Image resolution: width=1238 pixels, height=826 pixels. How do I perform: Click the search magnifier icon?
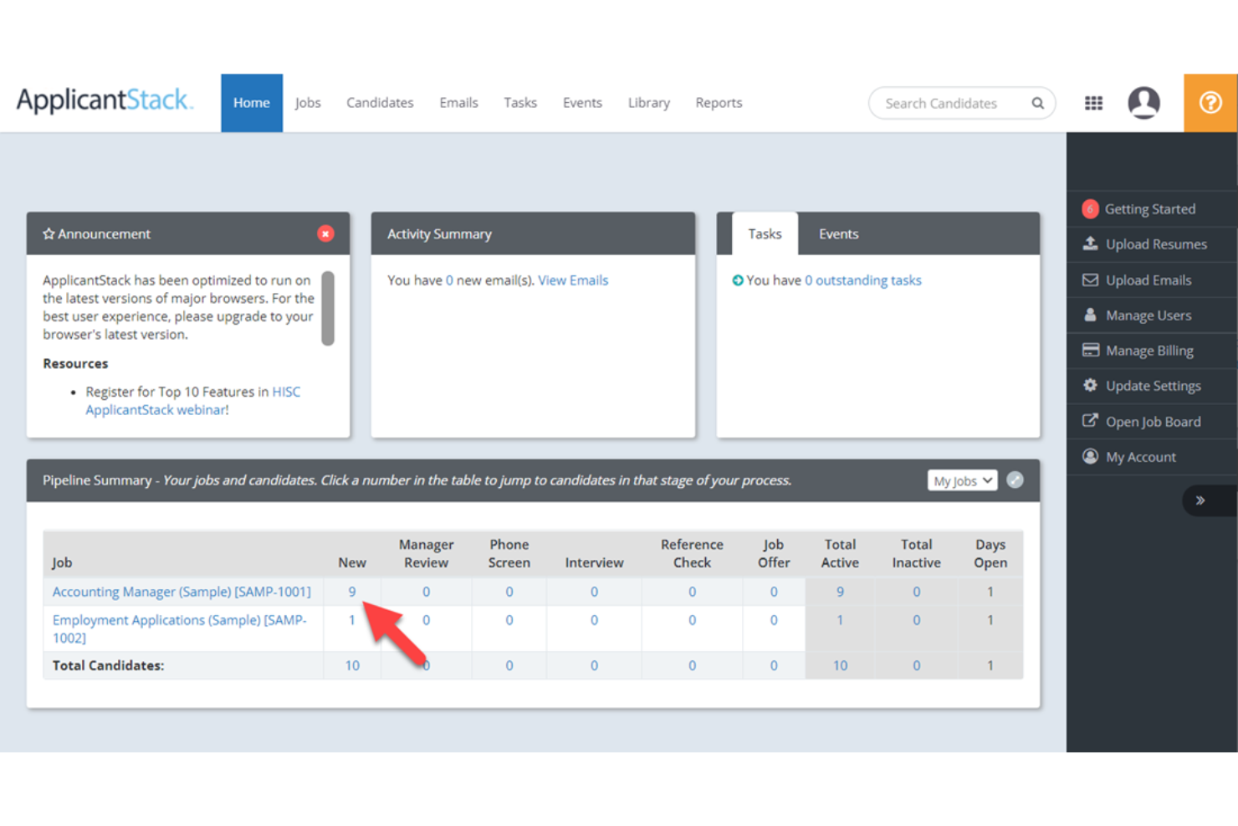click(x=1037, y=104)
